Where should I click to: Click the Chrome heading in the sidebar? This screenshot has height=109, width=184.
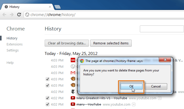[x=16, y=29]
